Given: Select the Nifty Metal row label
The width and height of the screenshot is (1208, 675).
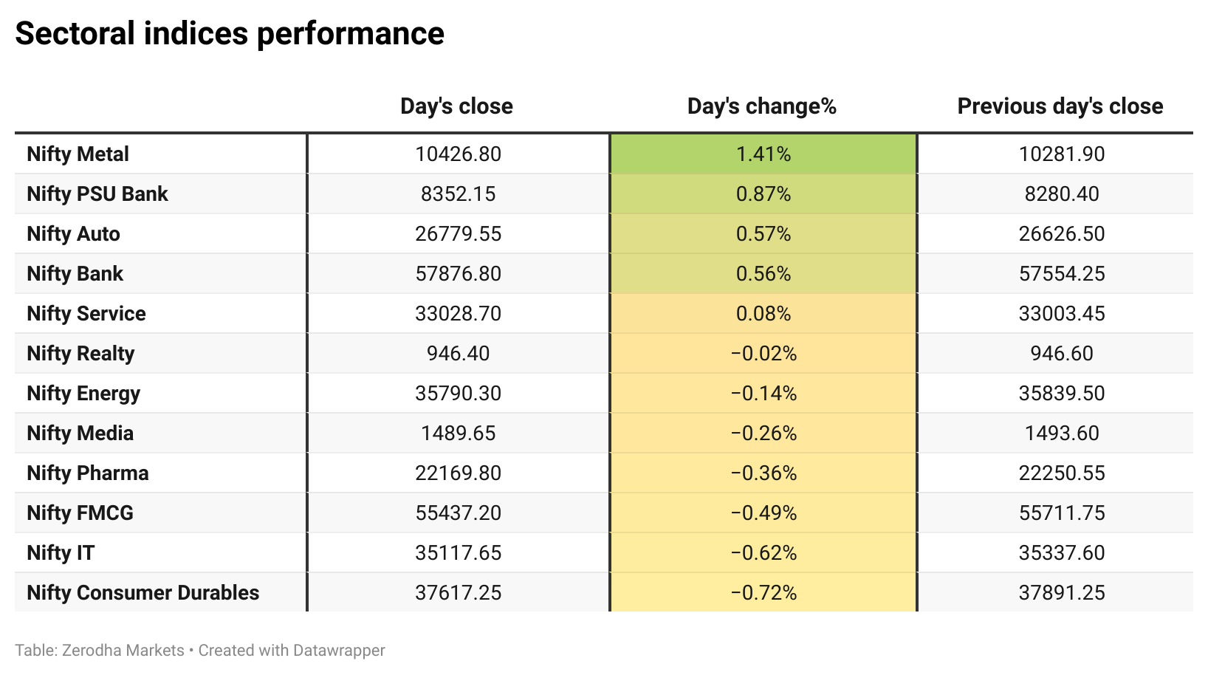Looking at the screenshot, I should (78, 154).
